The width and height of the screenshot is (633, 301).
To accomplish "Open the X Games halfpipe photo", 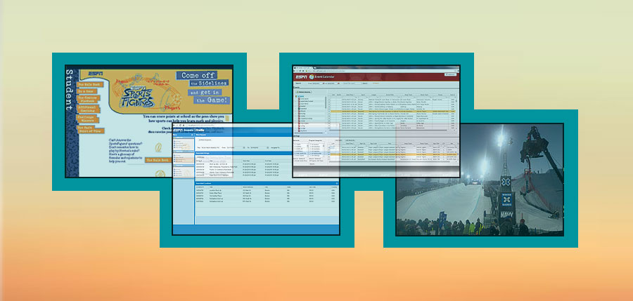I will tap(480, 180).
